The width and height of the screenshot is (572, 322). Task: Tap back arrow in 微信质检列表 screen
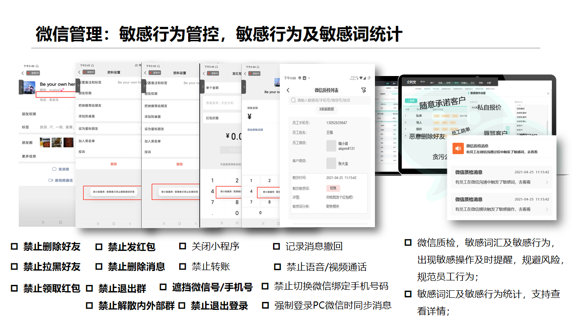click(288, 90)
